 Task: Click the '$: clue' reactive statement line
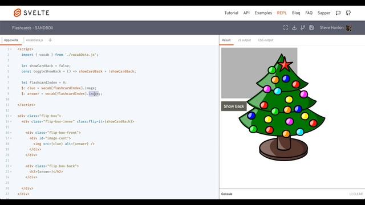point(59,88)
